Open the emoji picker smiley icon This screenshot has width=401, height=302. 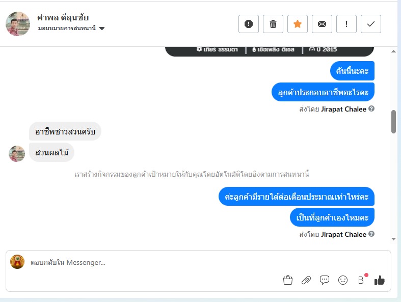point(343,280)
